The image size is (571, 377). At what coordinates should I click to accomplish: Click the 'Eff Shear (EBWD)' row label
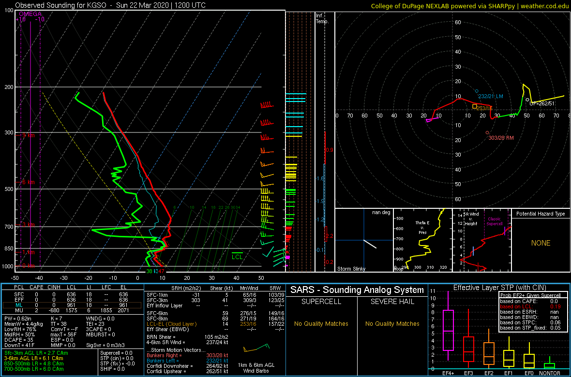point(167,329)
